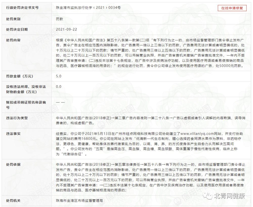Click the 北青网健康 watermark text
Screen dimensions: 253x207
coord(229,196)
